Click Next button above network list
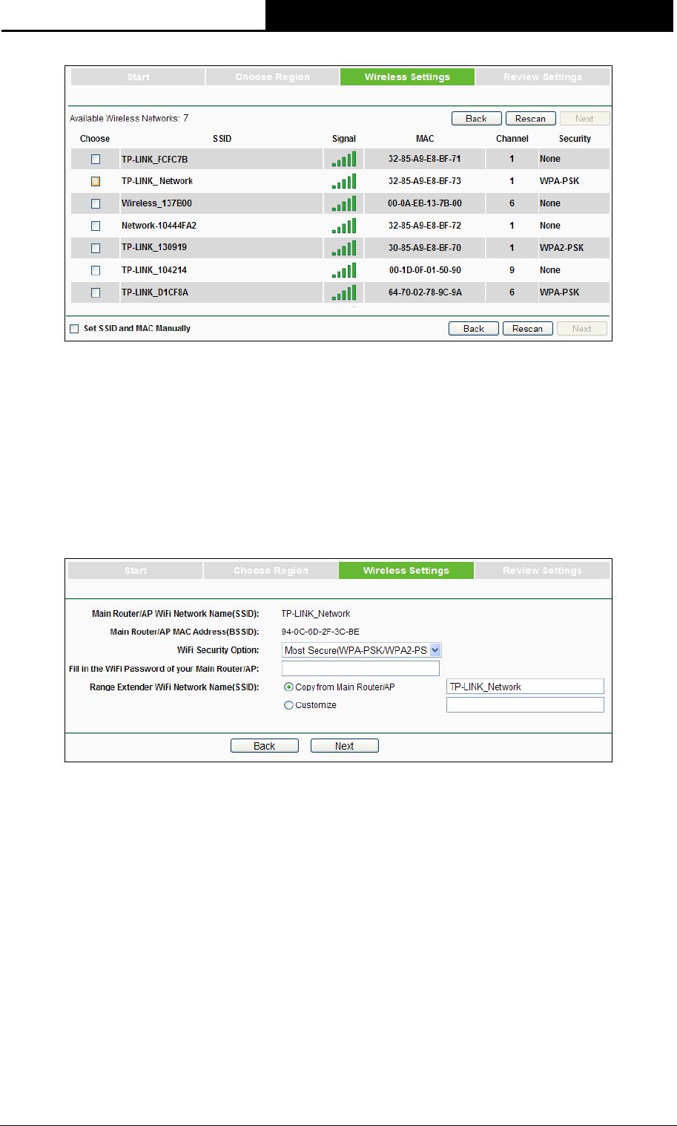Viewport: 677px width, 1126px height. click(x=584, y=119)
